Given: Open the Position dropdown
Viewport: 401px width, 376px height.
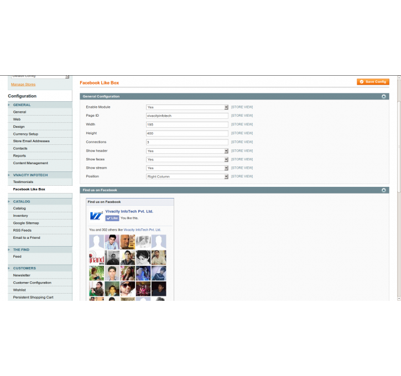Looking at the screenshot, I should pos(187,176).
